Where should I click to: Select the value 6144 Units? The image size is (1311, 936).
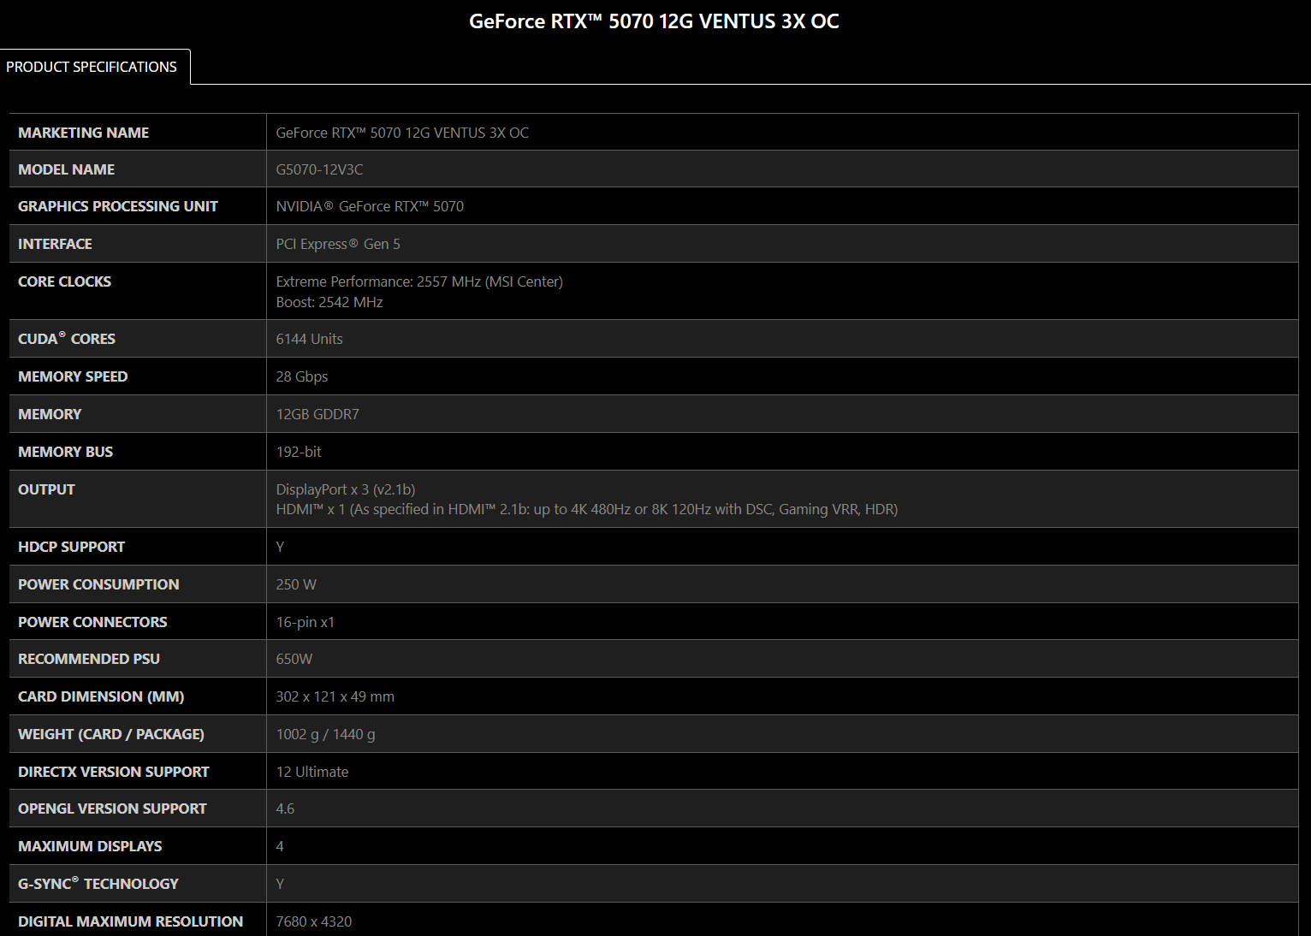(x=309, y=339)
